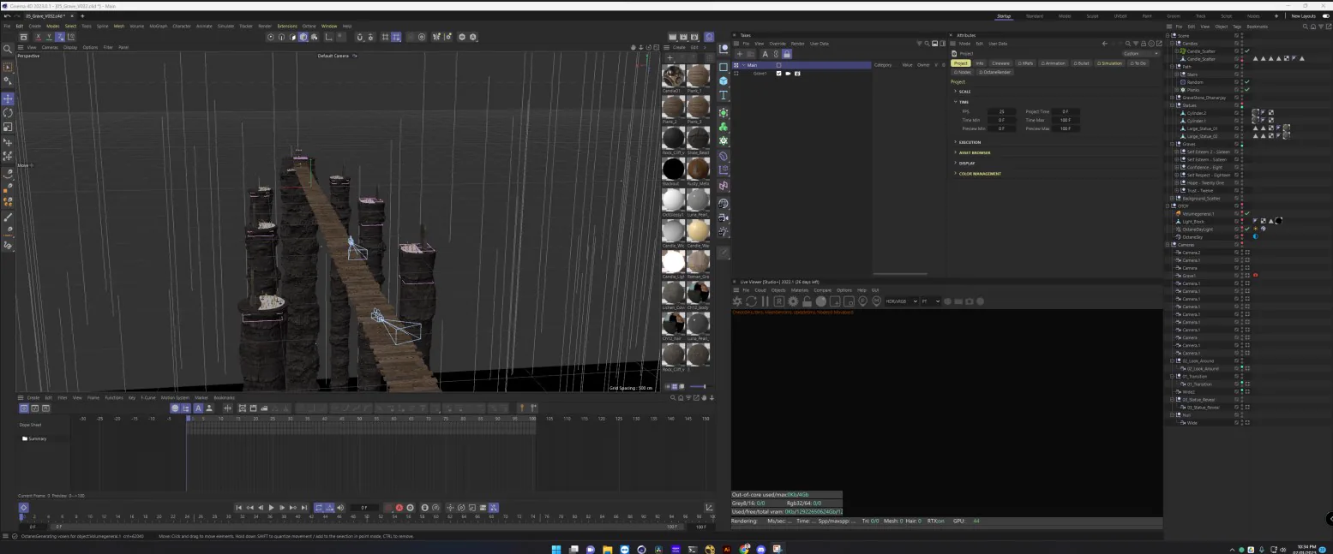
Task: Open the Custom mode dropdown in Attributes
Action: tap(1140, 53)
